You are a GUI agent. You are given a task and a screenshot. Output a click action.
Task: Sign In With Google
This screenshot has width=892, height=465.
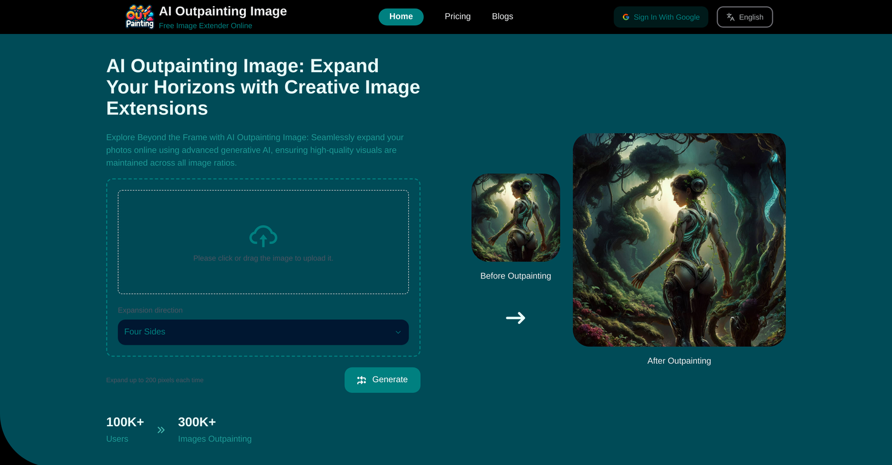tap(661, 17)
